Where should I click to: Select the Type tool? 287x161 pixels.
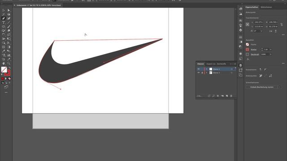pyautogui.click(x=4, y=22)
